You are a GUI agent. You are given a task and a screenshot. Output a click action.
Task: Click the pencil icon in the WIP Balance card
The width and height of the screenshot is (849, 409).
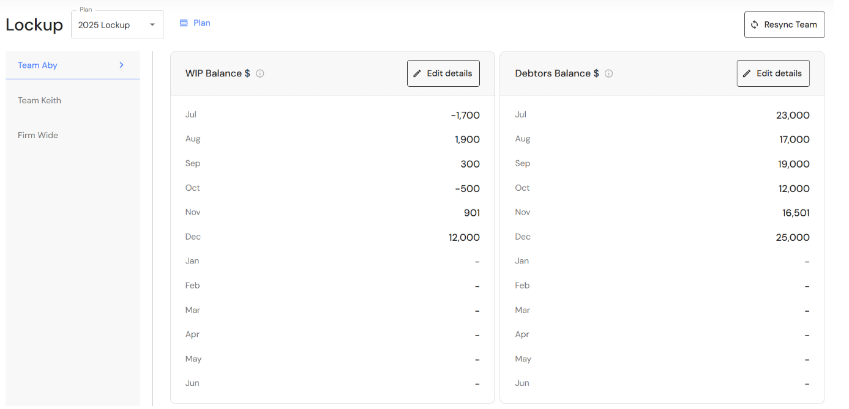point(417,73)
